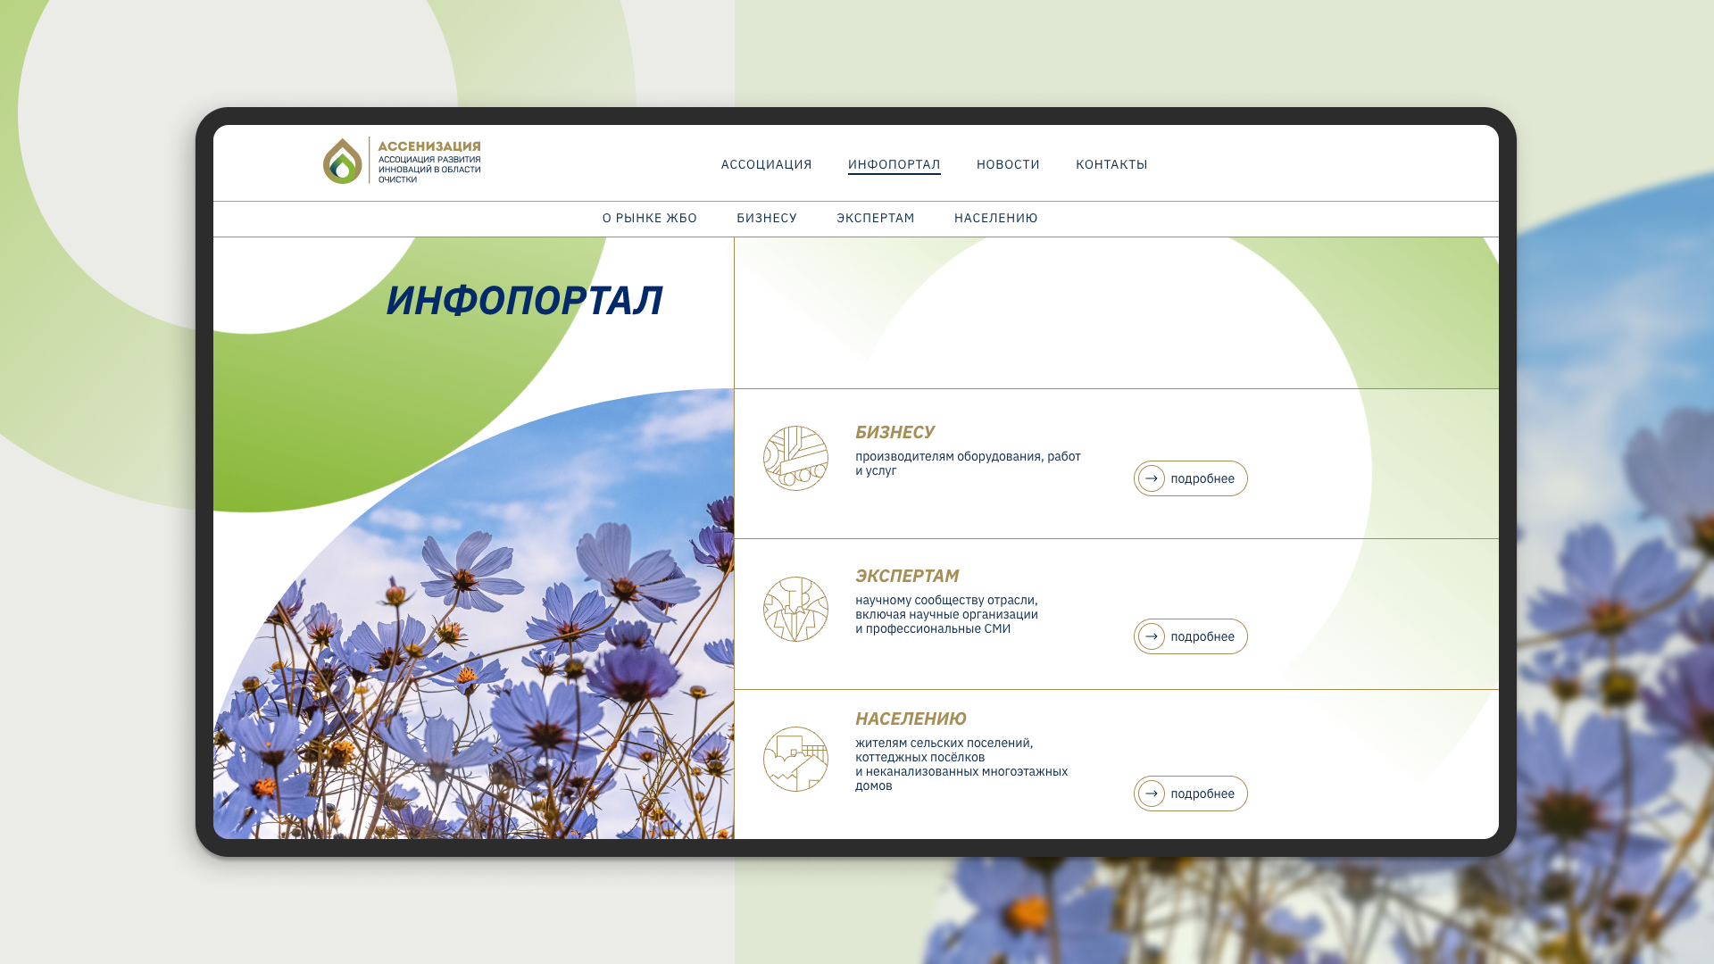Open the Экспертам submenu tab

click(875, 218)
